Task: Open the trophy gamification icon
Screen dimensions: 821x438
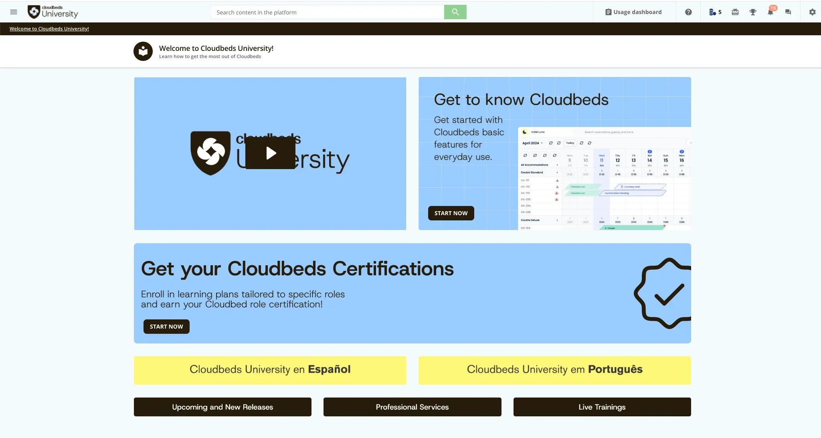Action: 753,12
